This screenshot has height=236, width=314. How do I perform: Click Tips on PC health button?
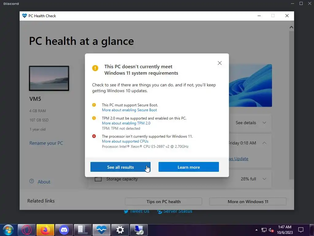coord(163,202)
